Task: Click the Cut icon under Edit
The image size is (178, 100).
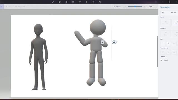Action: coord(163,43)
